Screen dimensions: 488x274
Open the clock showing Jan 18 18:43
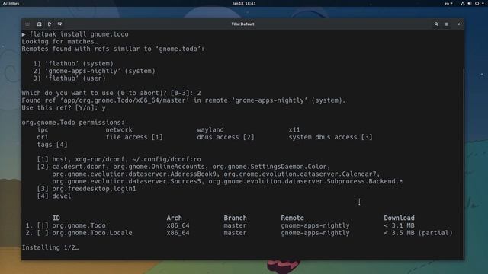pyautogui.click(x=244, y=3)
